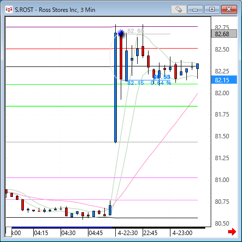Click the 22:45 time label
This screenshot has height=242, width=242.
pos(151,233)
